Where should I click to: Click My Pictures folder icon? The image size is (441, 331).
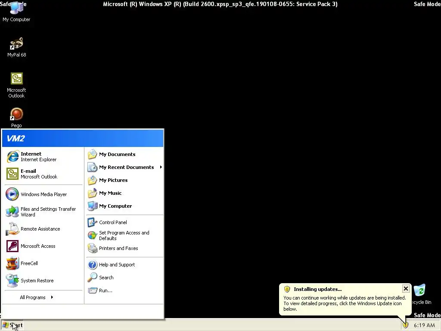pyautogui.click(x=92, y=180)
